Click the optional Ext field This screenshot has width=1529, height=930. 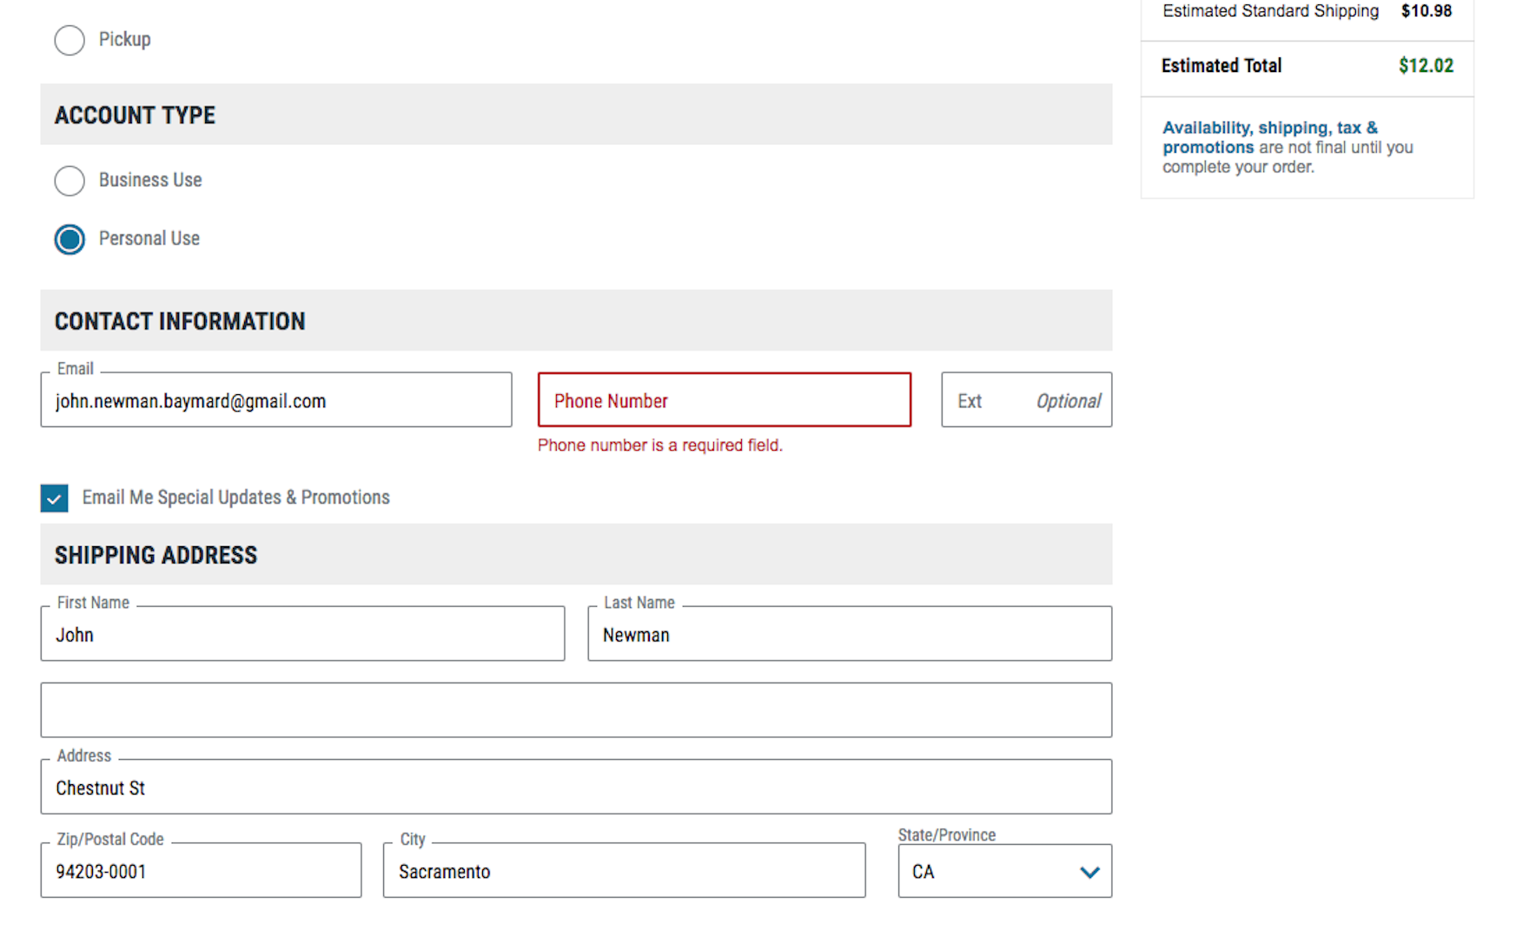tap(1026, 400)
